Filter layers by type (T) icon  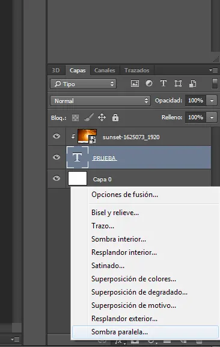(163, 83)
